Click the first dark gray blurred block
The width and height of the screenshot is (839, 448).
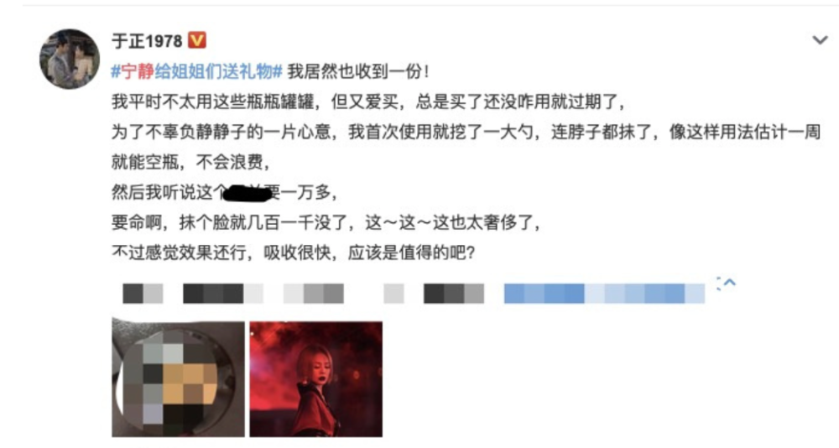point(143,294)
